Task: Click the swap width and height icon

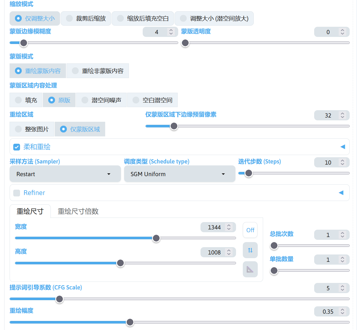Action: (x=250, y=250)
